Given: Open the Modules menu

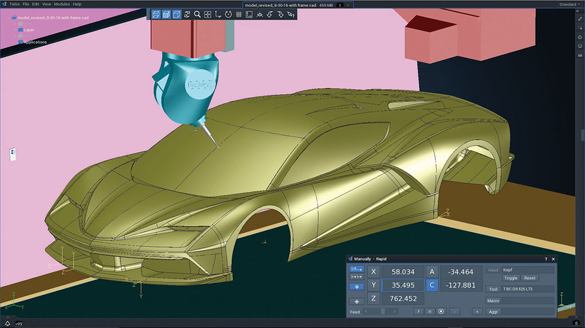Looking at the screenshot, I should point(62,4).
